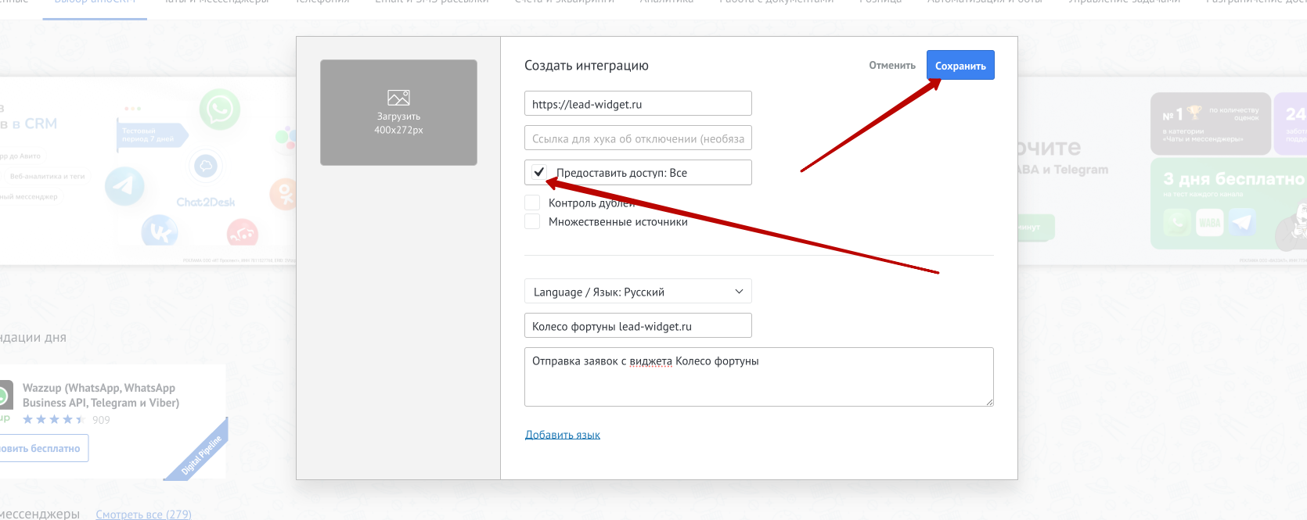Image resolution: width=1307 pixels, height=520 pixels.
Task: Cancel the integration via Отменить
Action: 892,66
